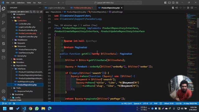199x112 pixels.
Task: Click Ln 145, Col 8 status item
Action: coord(127,104)
